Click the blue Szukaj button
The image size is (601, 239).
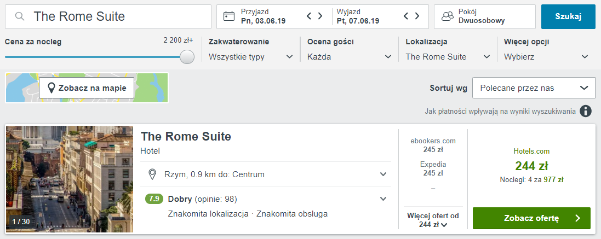569,16
